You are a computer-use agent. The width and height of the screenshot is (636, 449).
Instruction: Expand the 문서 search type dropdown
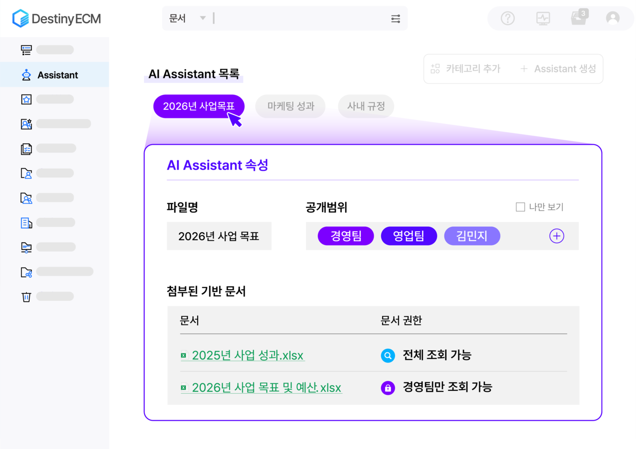[203, 18]
